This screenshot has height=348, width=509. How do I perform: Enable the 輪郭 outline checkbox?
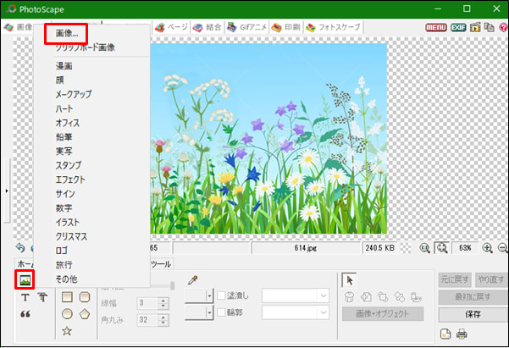[221, 312]
